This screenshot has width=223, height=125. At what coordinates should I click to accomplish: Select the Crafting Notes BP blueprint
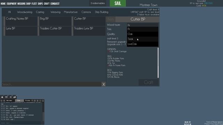tap(21, 21)
